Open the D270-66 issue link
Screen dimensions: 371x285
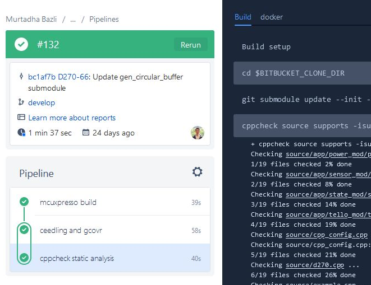(x=73, y=77)
